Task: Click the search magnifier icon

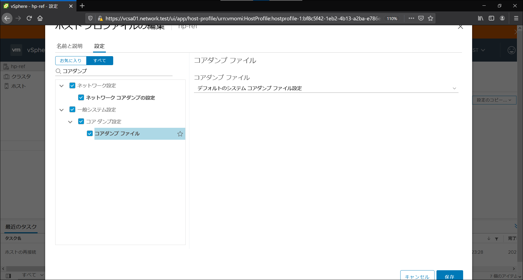Action: point(58,71)
